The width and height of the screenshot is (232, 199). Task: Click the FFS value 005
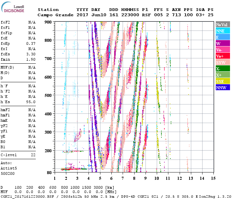(158, 15)
